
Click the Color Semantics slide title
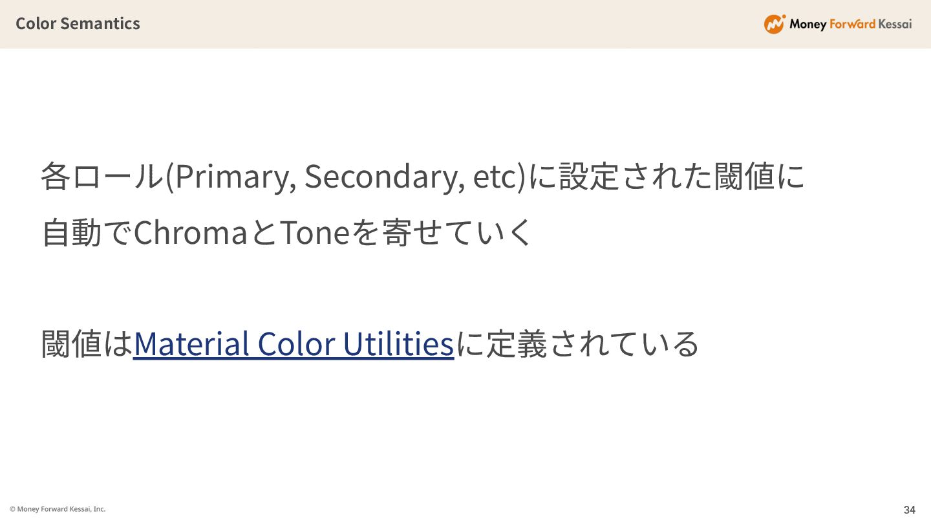78,24
